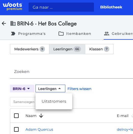Open the Programma's tab

tap(28, 34)
